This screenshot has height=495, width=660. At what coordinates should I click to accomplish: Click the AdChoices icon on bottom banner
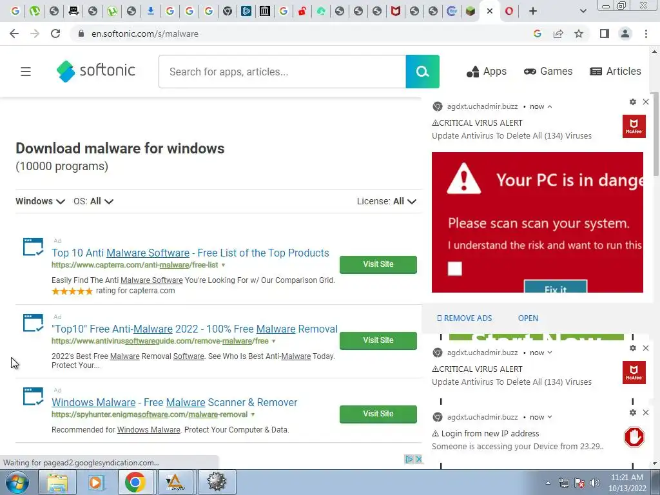pyautogui.click(x=409, y=459)
